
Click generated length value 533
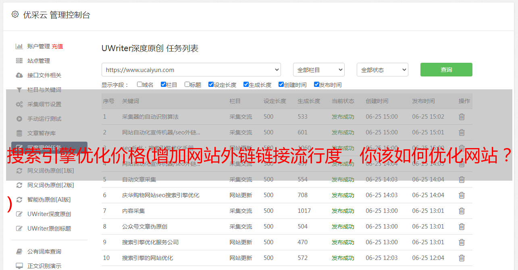[x=303, y=117]
